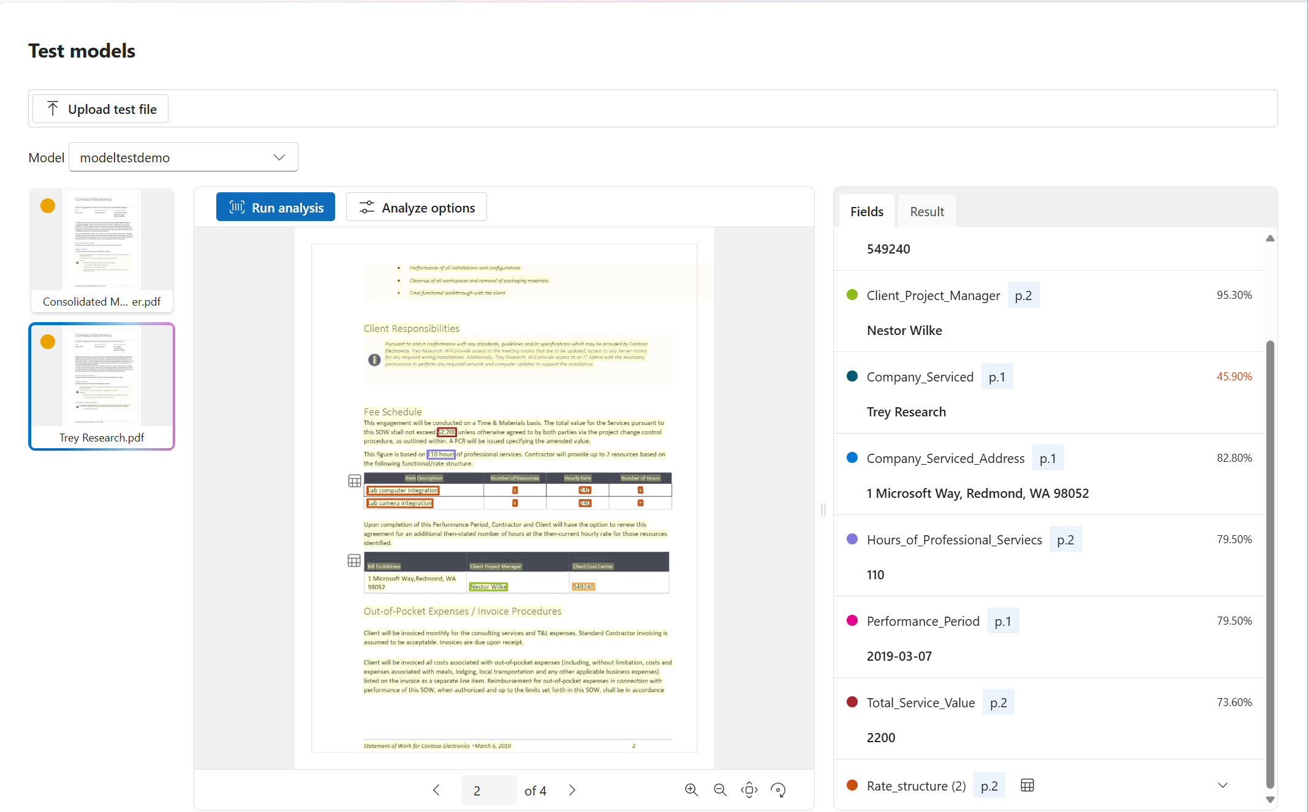
Task: Open Analyze options panel
Action: [418, 208]
